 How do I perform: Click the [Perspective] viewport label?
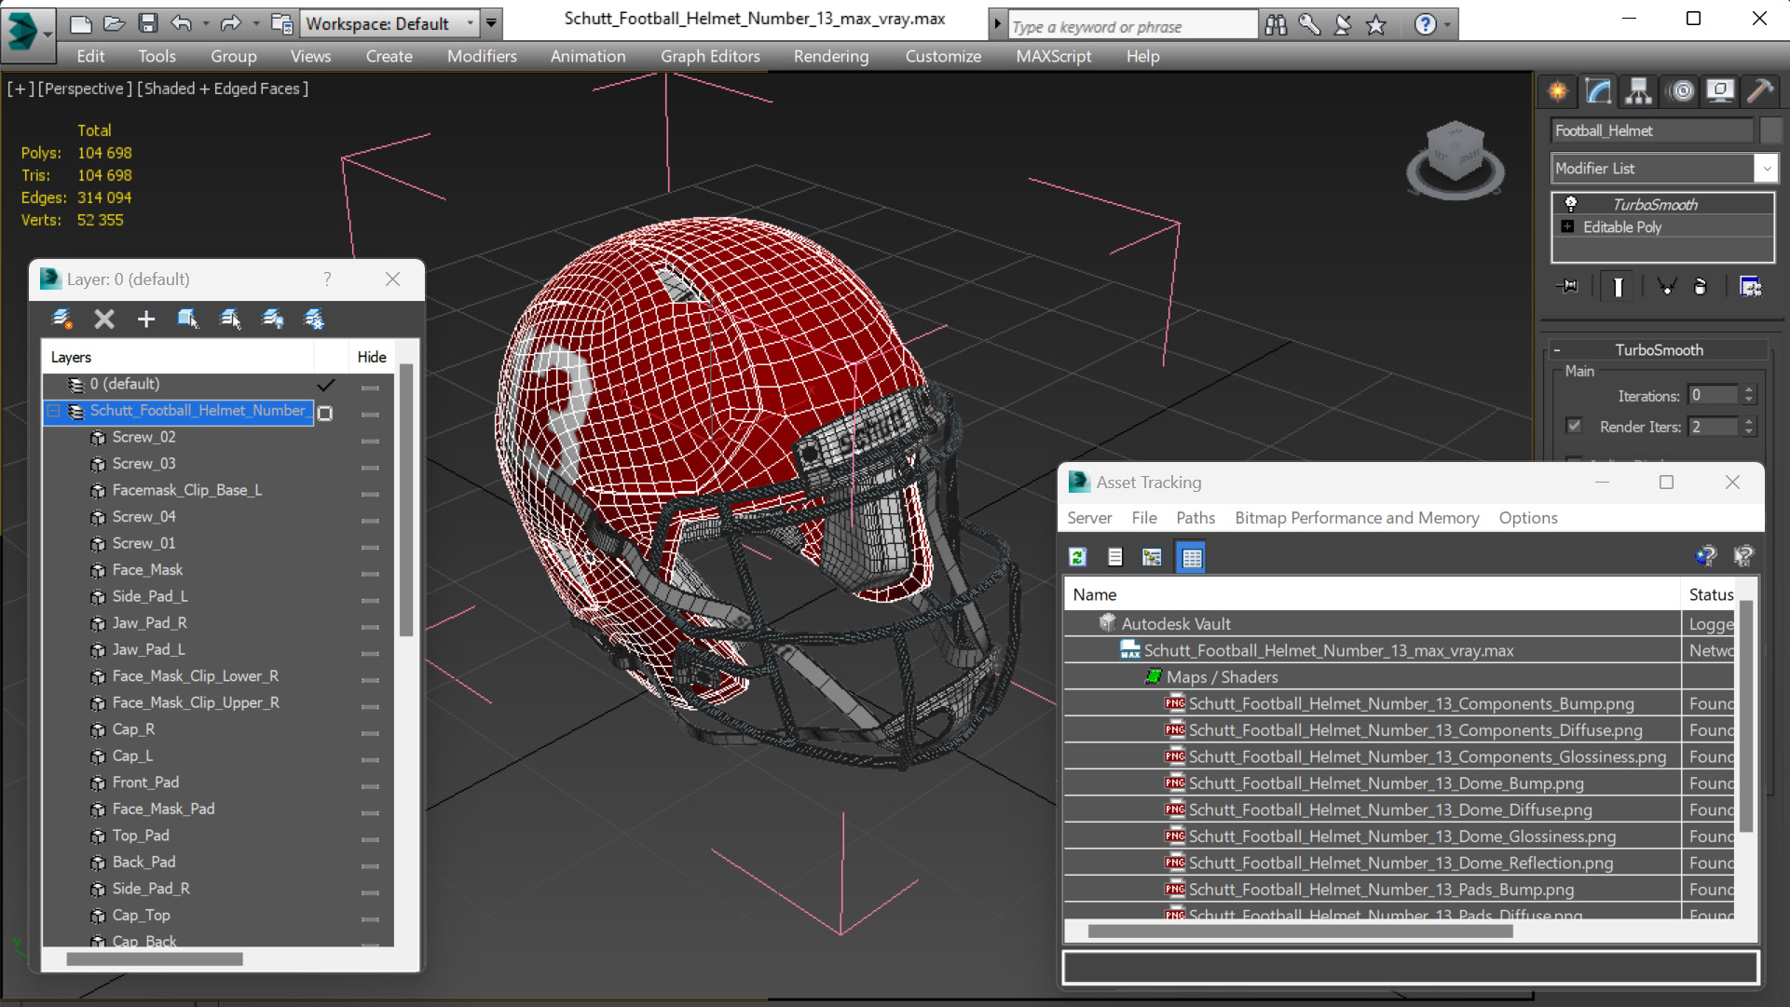[x=83, y=88]
